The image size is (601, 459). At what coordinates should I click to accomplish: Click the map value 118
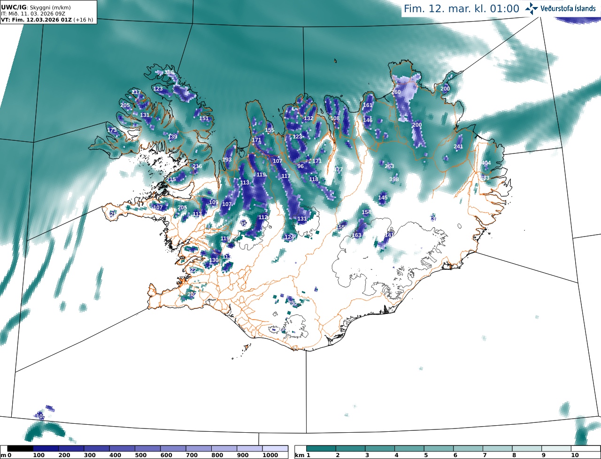pyautogui.click(x=314, y=179)
